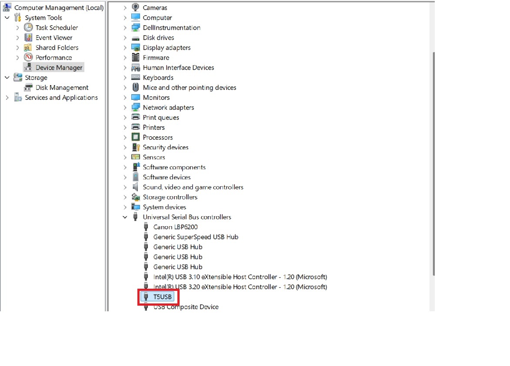The width and height of the screenshot is (510, 366).
Task: Collapse the Universal Serial Bus controllers section
Action: click(x=125, y=217)
